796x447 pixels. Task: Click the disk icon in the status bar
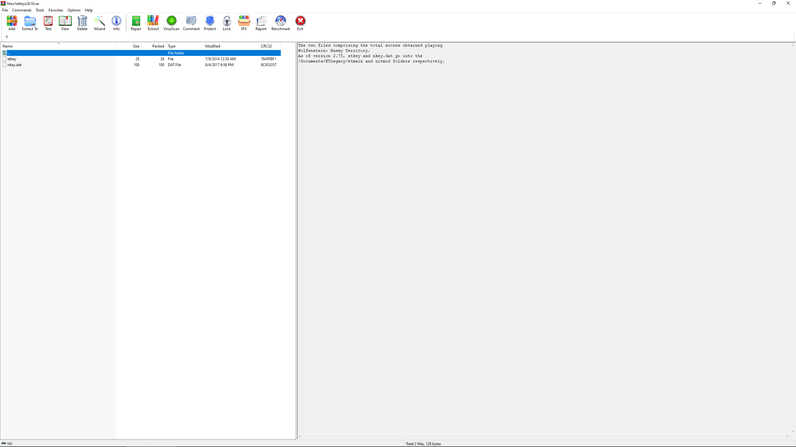[4, 443]
